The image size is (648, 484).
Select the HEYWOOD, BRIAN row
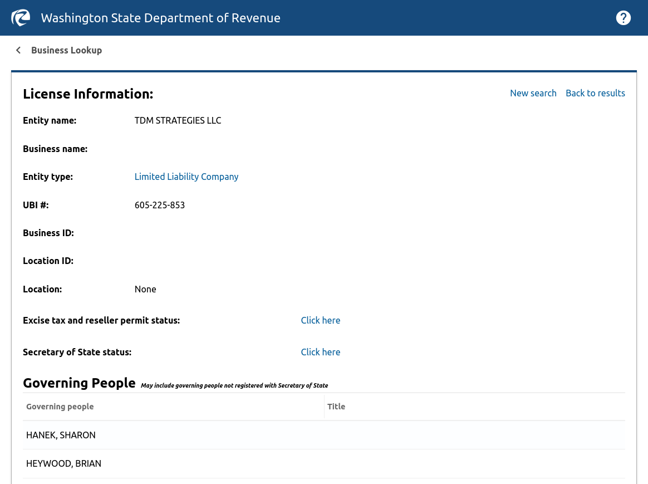(324, 464)
